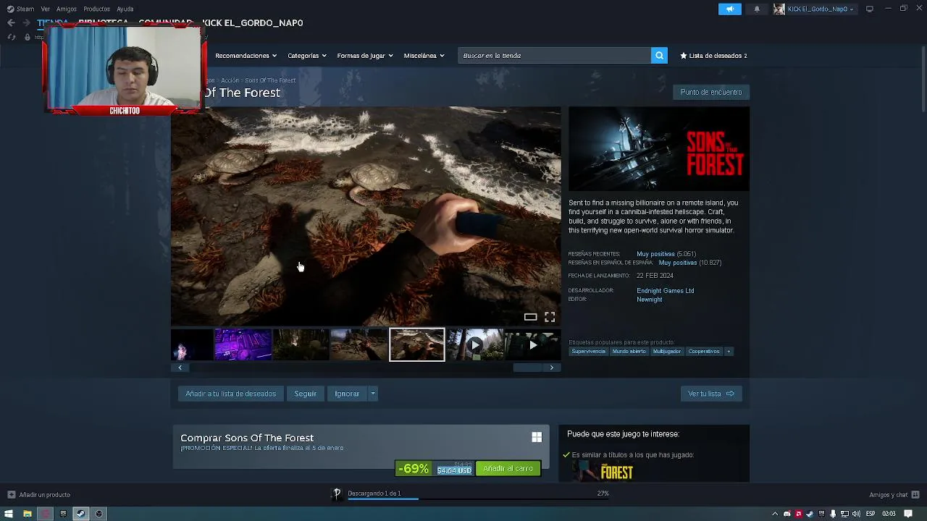Click the search magnifier button

pos(659,56)
